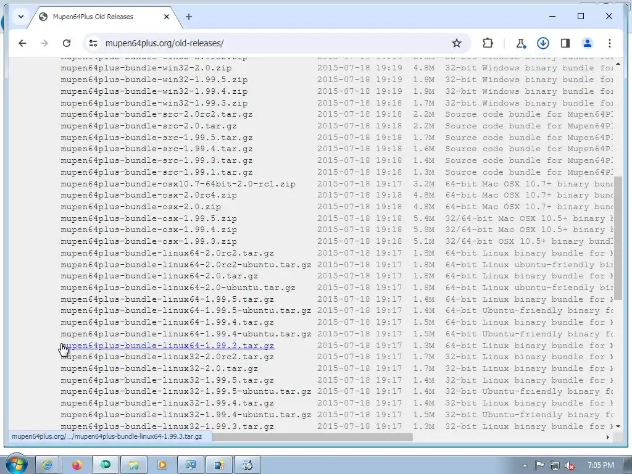Show the downloads bubble
Viewport: 632px width, 474px height.
pyautogui.click(x=543, y=43)
